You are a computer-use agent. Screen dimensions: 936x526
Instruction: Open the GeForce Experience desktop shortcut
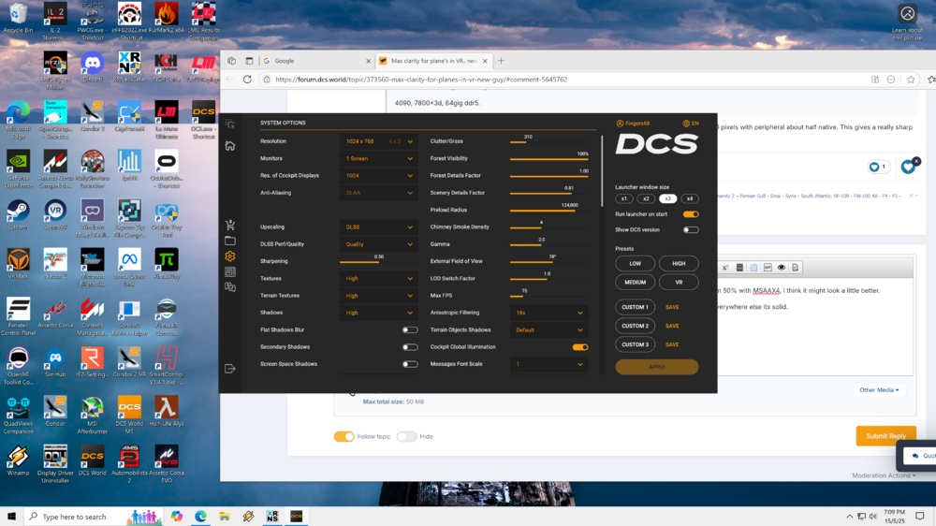click(18, 169)
